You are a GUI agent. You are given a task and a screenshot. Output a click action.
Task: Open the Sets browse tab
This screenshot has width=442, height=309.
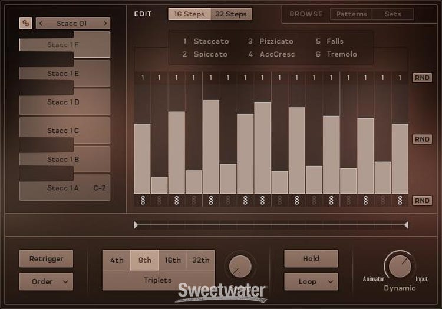pos(393,14)
